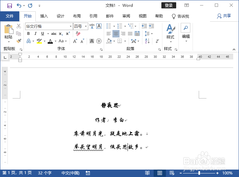The image size is (239, 177).
Task: Switch to the 设计 tab
Action: click(61, 16)
